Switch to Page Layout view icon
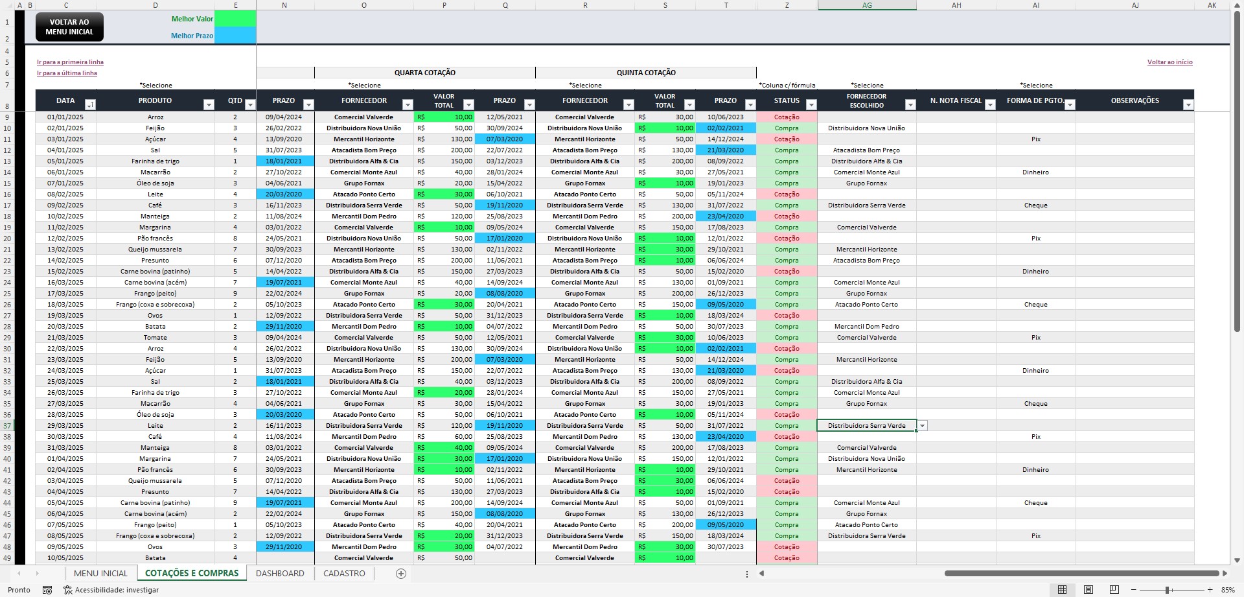The width and height of the screenshot is (1244, 597). coord(1088,590)
